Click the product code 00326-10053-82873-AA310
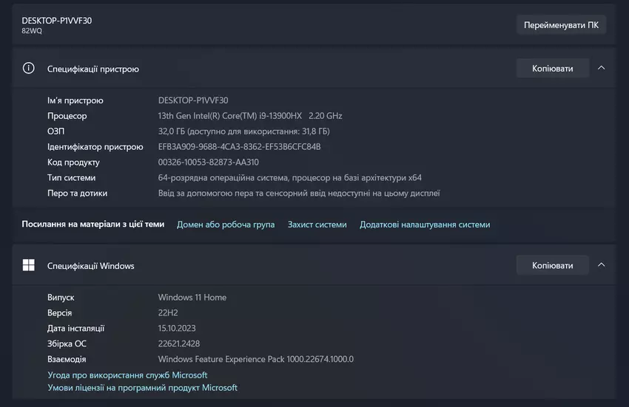This screenshot has width=629, height=407. (x=208, y=163)
